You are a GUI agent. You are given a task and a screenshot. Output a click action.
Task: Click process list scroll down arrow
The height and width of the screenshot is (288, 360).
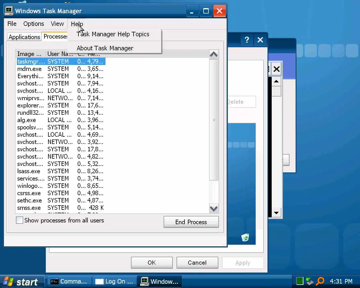click(214, 208)
